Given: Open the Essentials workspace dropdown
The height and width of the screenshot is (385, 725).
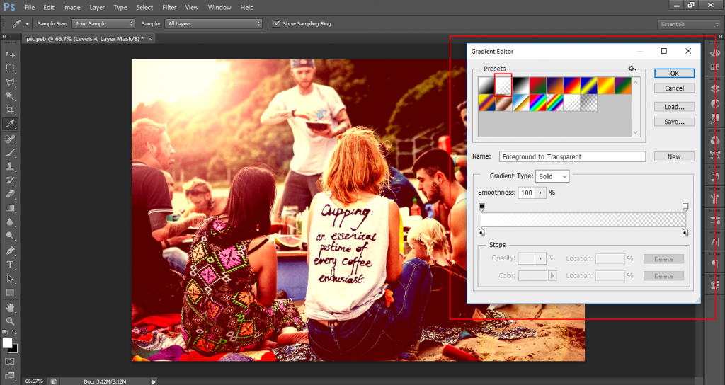Looking at the screenshot, I should (688, 24).
